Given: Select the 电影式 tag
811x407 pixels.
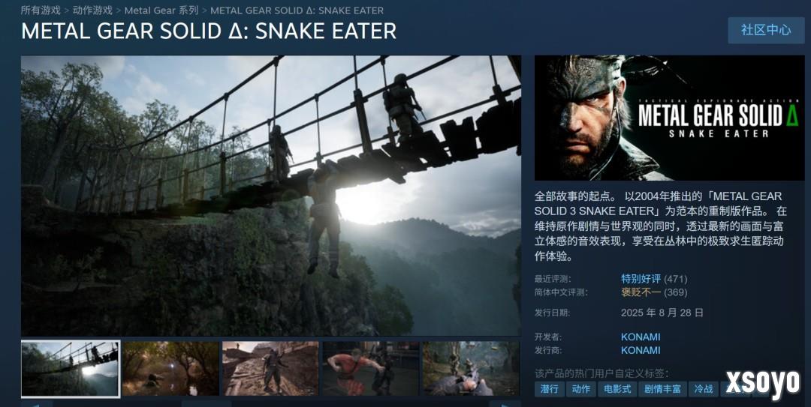Looking at the screenshot, I should (x=617, y=389).
